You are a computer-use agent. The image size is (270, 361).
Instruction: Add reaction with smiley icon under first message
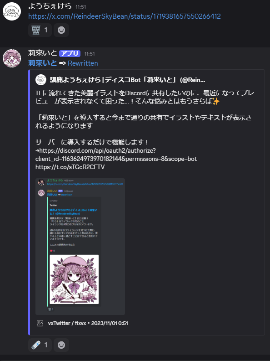point(61,30)
